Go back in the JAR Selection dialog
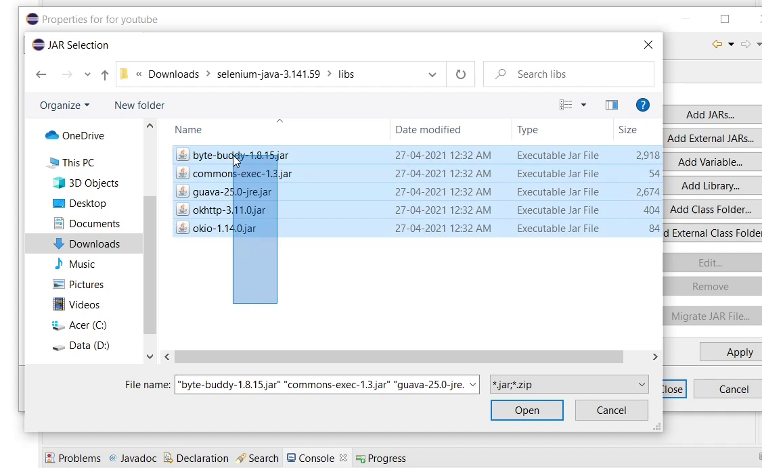This screenshot has width=762, height=468. click(x=41, y=74)
